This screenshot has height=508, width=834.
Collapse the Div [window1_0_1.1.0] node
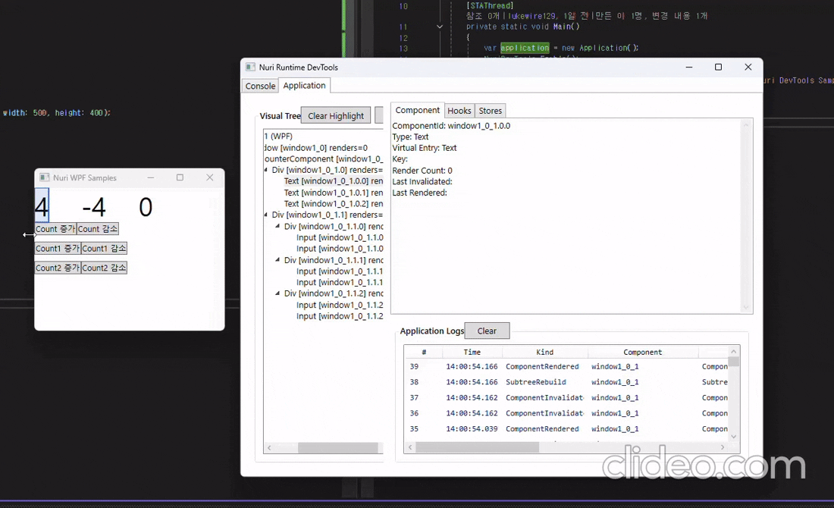[277, 226]
